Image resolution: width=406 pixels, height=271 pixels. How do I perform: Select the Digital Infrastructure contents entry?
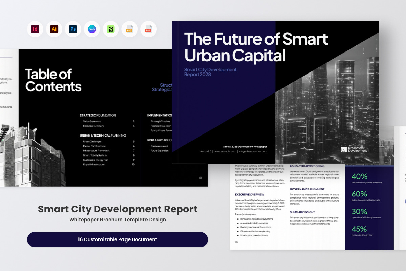[x=94, y=164]
